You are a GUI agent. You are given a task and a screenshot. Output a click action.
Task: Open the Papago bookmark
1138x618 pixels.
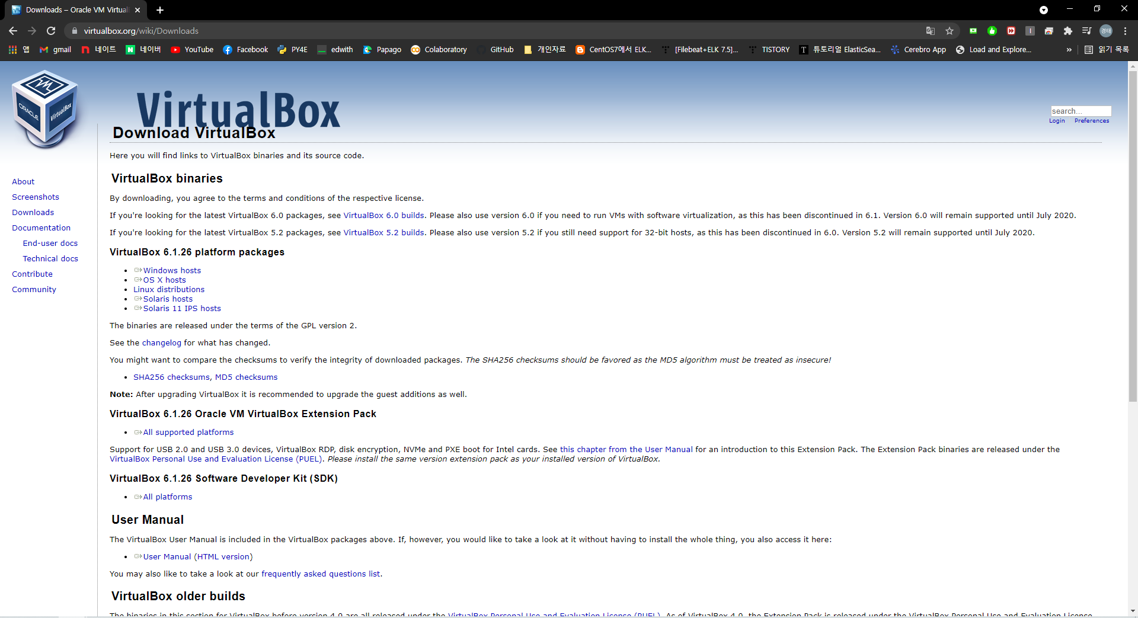382,50
